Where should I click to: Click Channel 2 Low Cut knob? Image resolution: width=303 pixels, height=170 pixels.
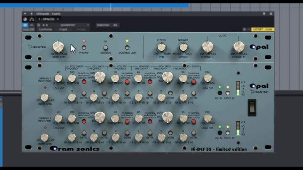(58, 118)
